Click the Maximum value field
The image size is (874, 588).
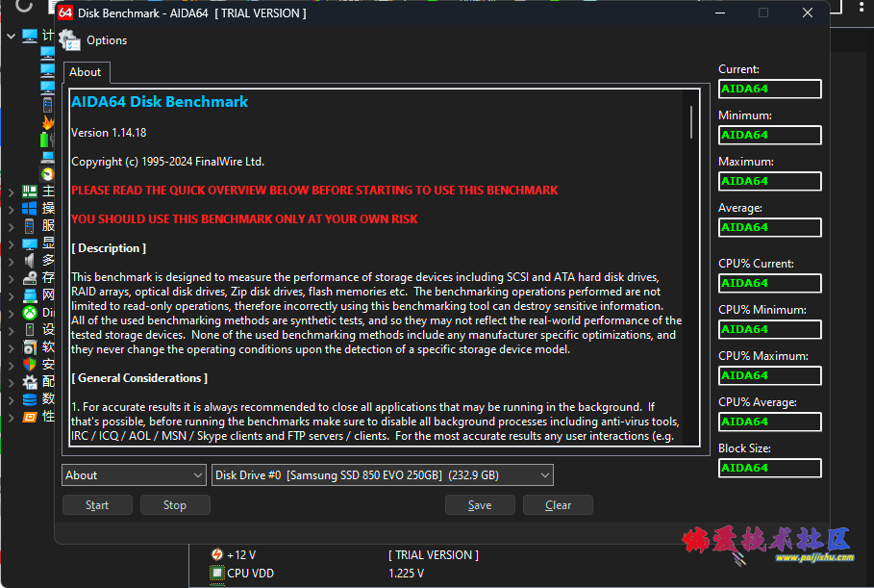point(770,181)
